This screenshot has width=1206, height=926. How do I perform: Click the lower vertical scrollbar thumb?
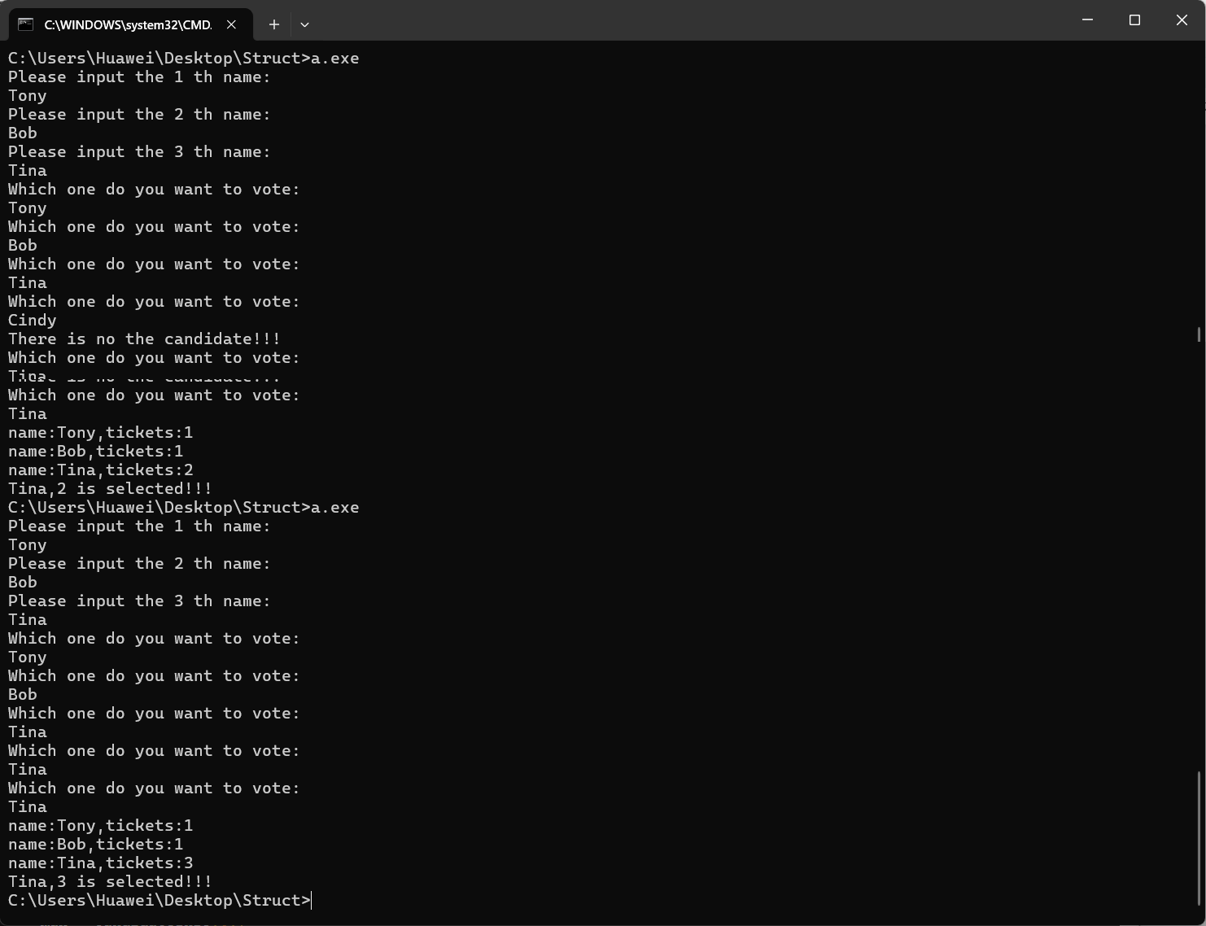click(x=1199, y=838)
